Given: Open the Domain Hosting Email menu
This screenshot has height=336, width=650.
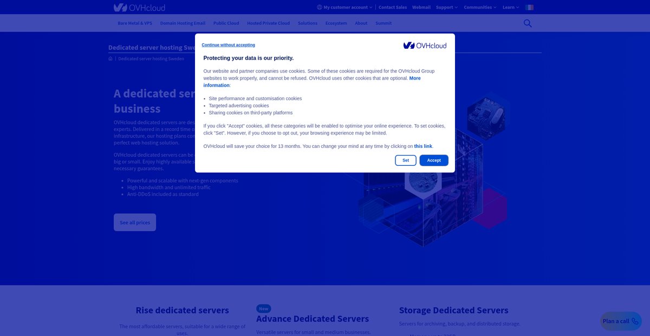Looking at the screenshot, I should pos(183,23).
